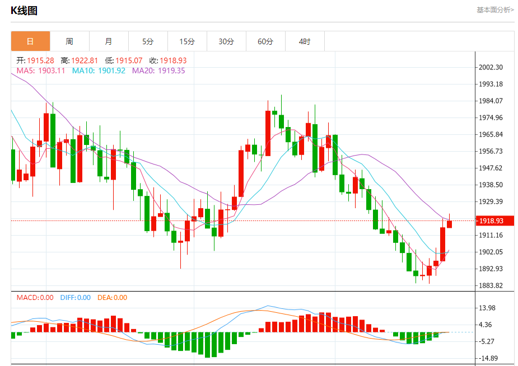
Task: Open the 基本面分析> link
Action: point(495,10)
